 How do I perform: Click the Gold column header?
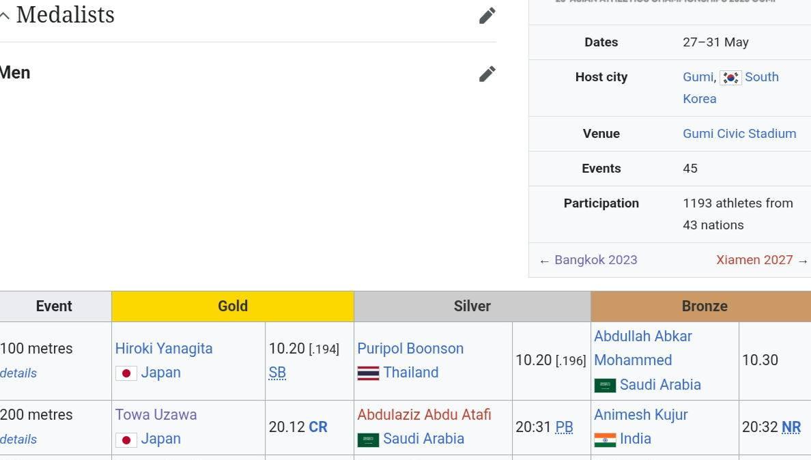tap(233, 306)
